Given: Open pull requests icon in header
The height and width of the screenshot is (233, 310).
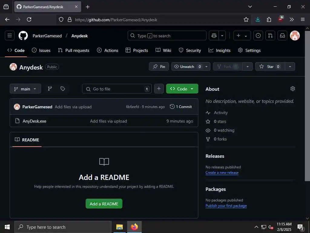Looking at the screenshot, I should point(270,36).
